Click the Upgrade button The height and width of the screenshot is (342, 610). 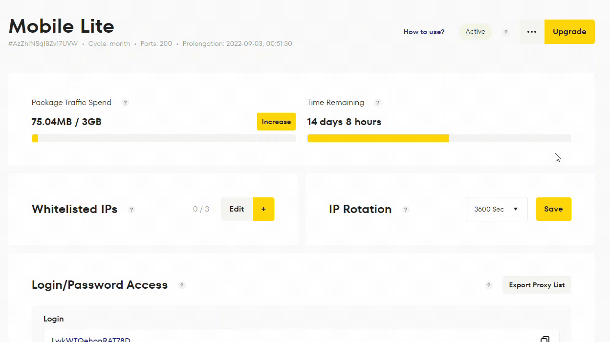tap(569, 31)
